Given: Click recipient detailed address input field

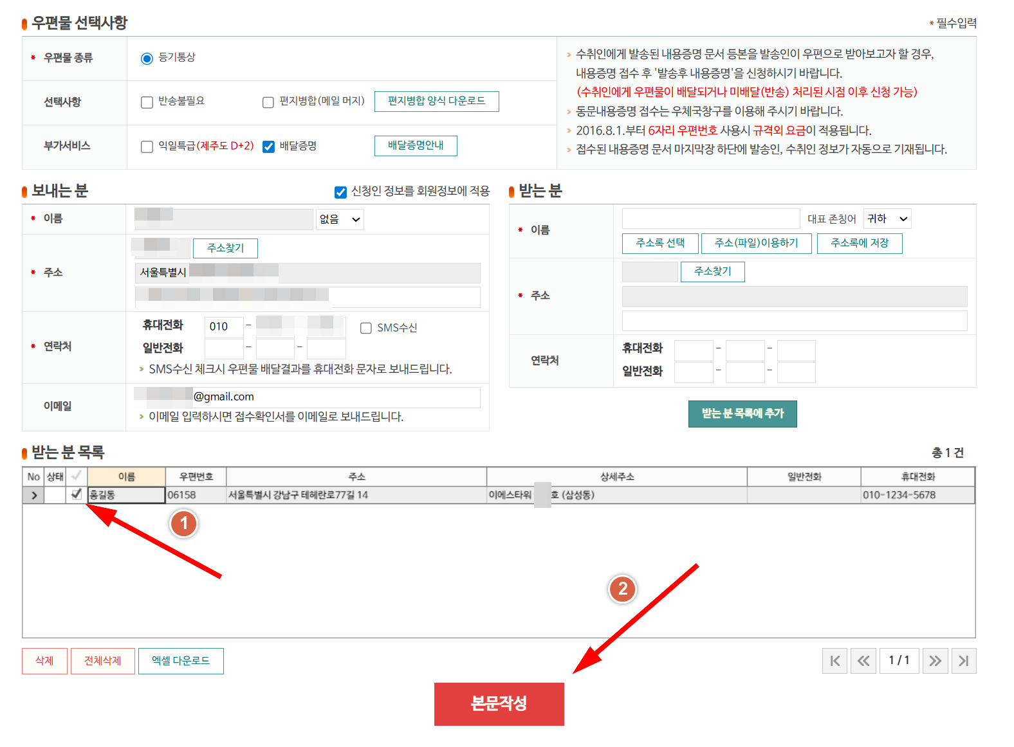Looking at the screenshot, I should pos(795,321).
